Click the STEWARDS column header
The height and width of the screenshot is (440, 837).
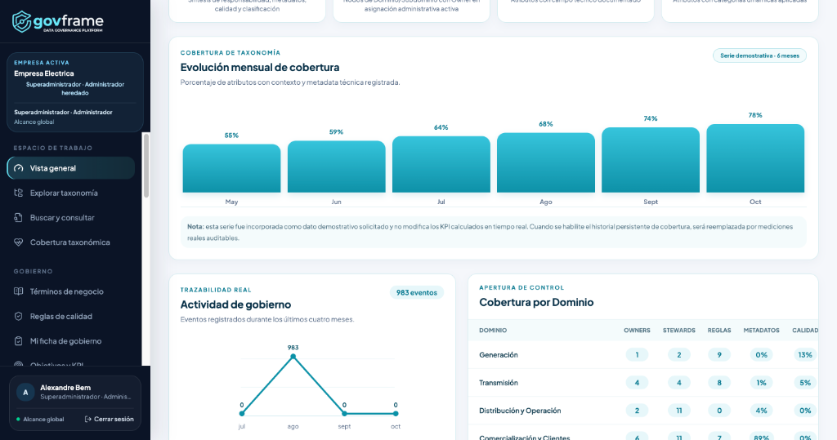(679, 330)
